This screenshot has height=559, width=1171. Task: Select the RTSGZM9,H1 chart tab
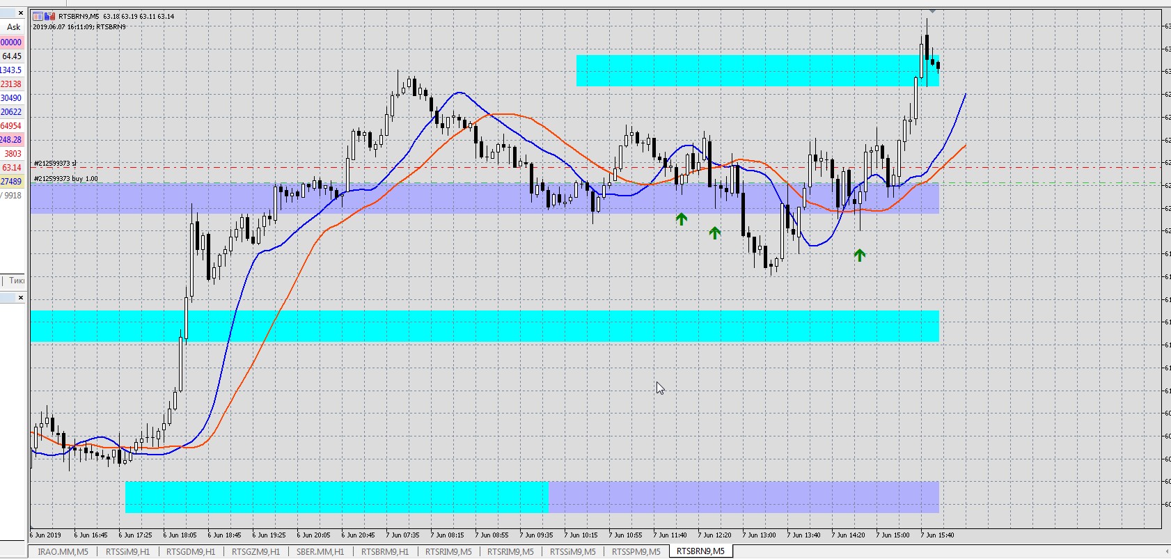(256, 551)
